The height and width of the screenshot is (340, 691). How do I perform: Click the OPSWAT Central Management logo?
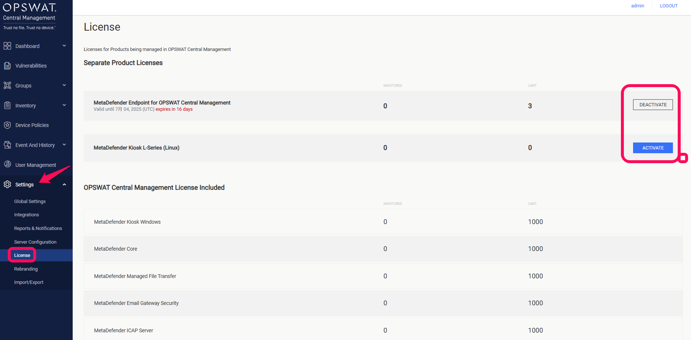pos(30,16)
